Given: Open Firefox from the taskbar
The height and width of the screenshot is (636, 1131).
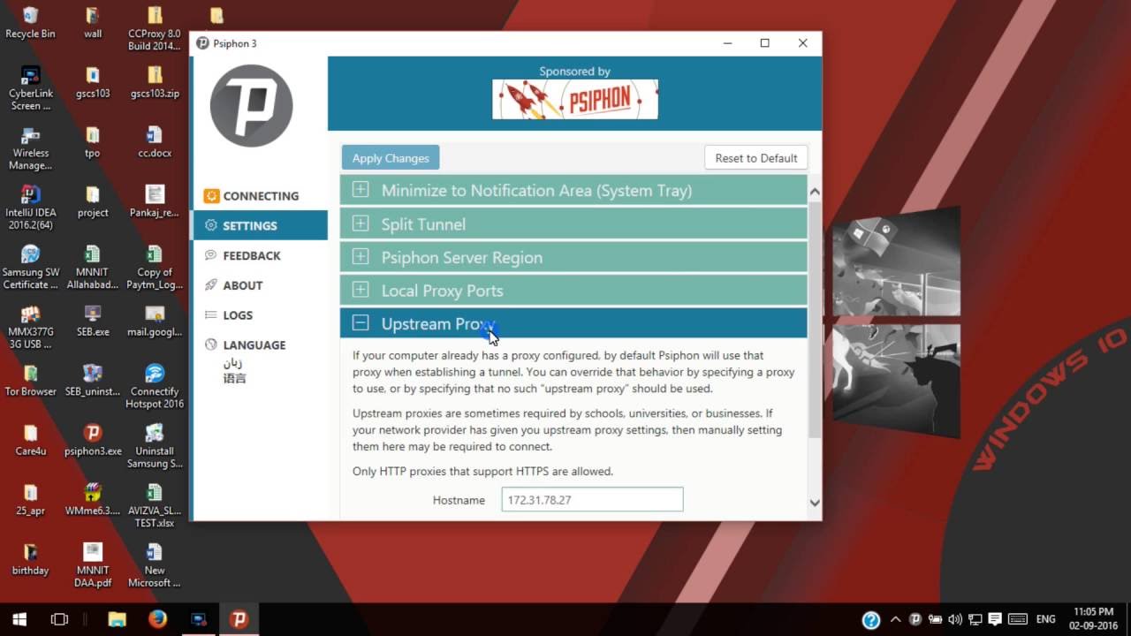Looking at the screenshot, I should (158, 619).
